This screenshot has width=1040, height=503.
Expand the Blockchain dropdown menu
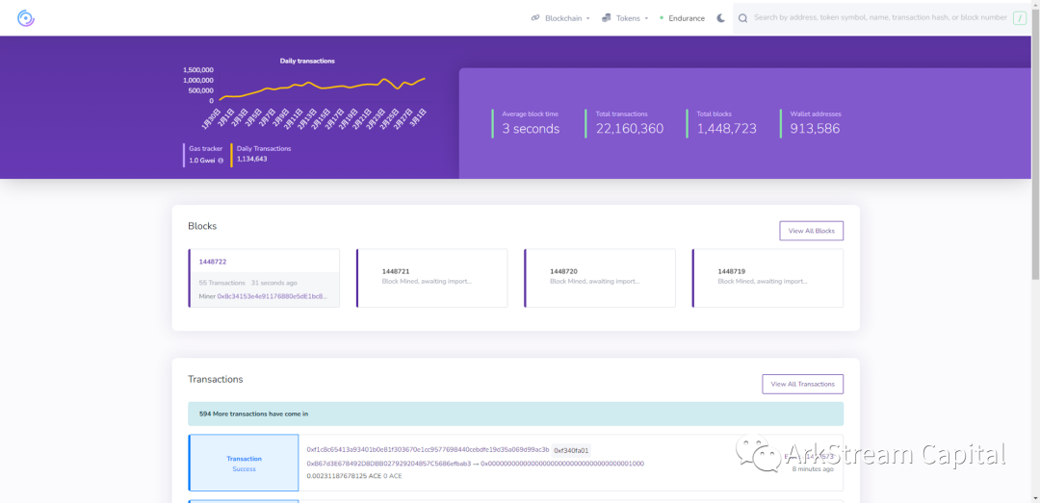[563, 18]
